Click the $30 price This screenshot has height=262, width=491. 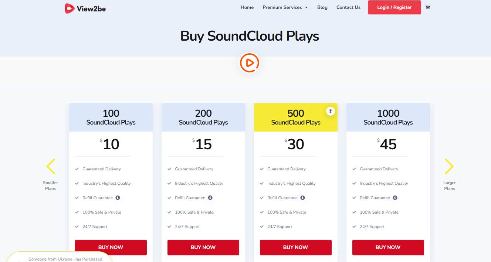click(x=295, y=144)
